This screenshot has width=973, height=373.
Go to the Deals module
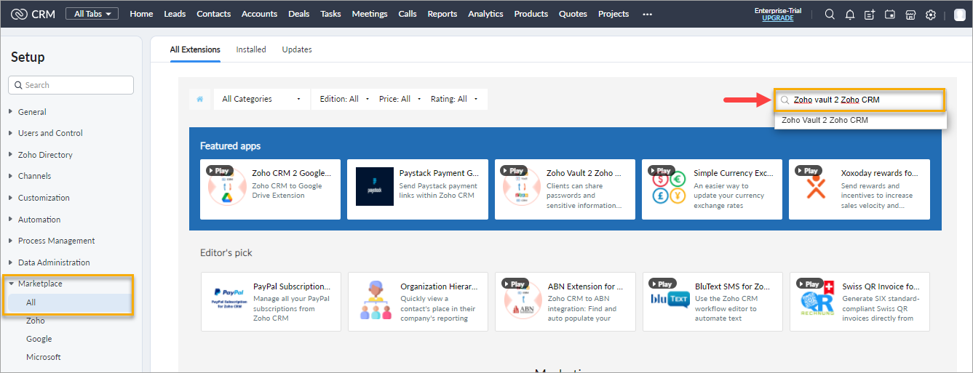[x=299, y=14]
